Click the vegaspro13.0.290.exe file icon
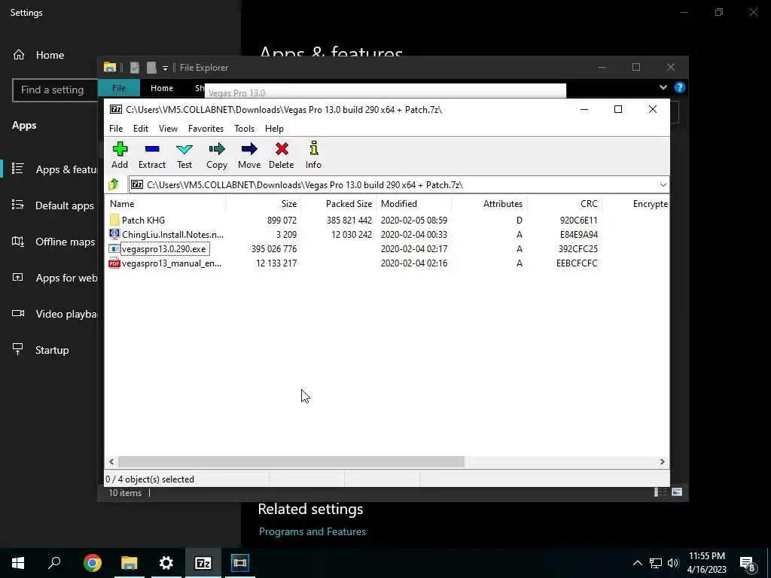This screenshot has width=771, height=578. tap(114, 248)
